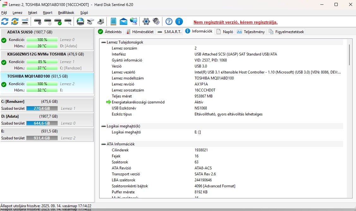
Task: Select the E: partition entry
Action: tap(47, 135)
